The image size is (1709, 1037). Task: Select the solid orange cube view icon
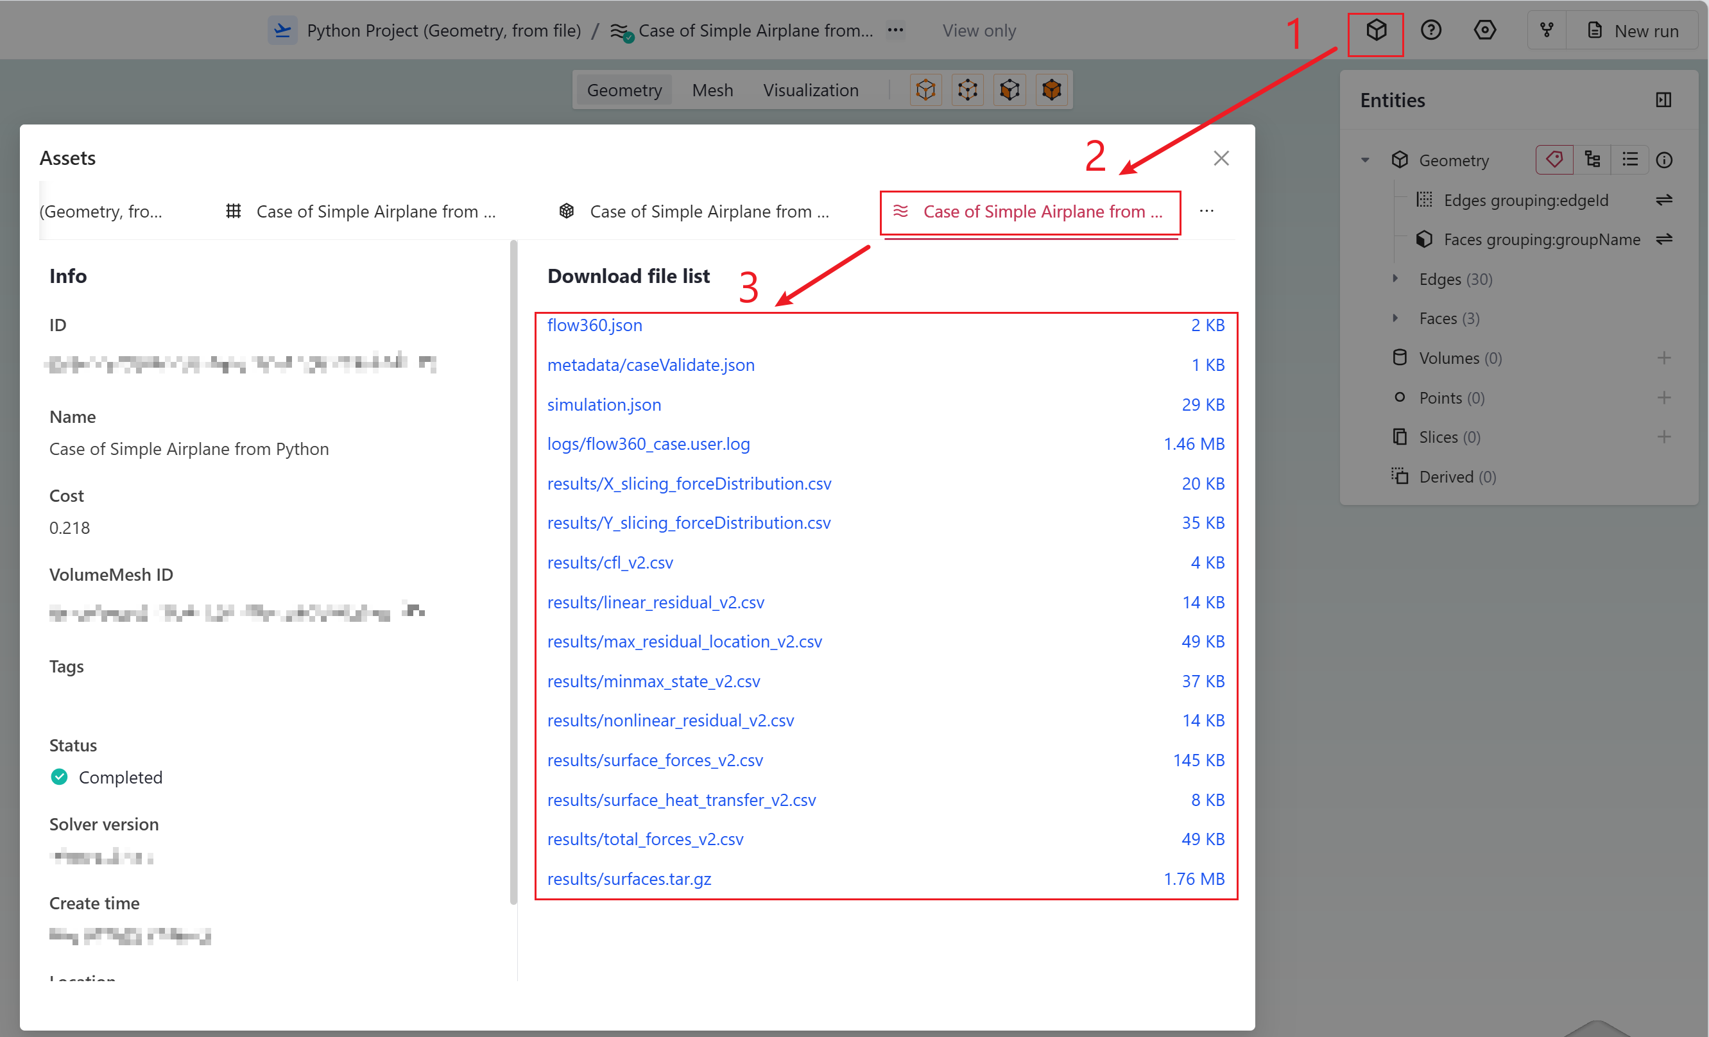[1051, 90]
